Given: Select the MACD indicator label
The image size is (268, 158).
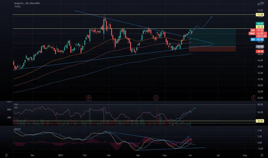Looking at the screenshot, I should pos(18,129).
